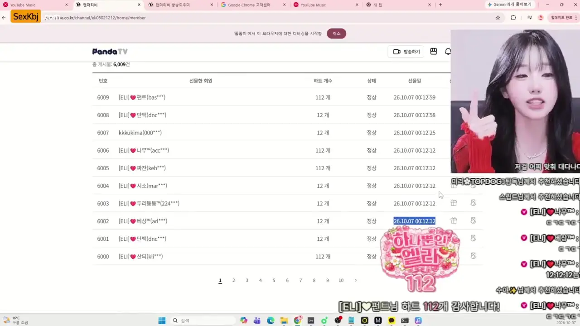Click the badge icon in row 6003
This screenshot has height=326, width=580.
tap(473, 203)
